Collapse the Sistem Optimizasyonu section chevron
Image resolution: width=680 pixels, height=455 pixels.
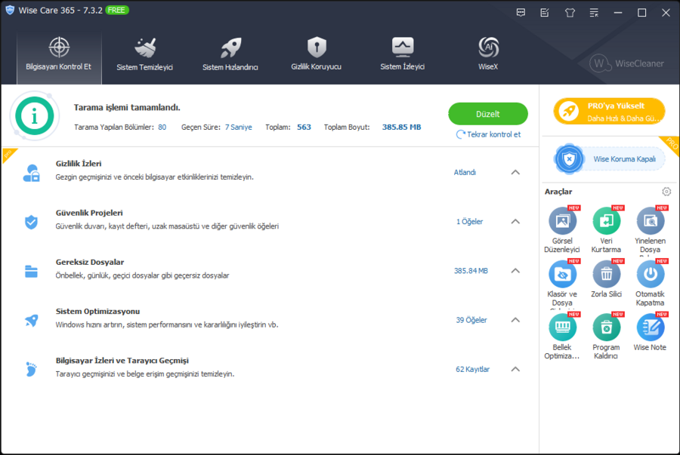click(515, 320)
